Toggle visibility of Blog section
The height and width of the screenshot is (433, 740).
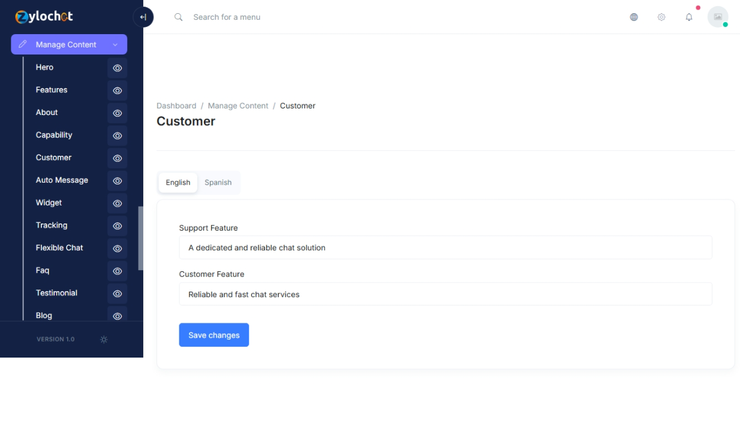(x=118, y=316)
